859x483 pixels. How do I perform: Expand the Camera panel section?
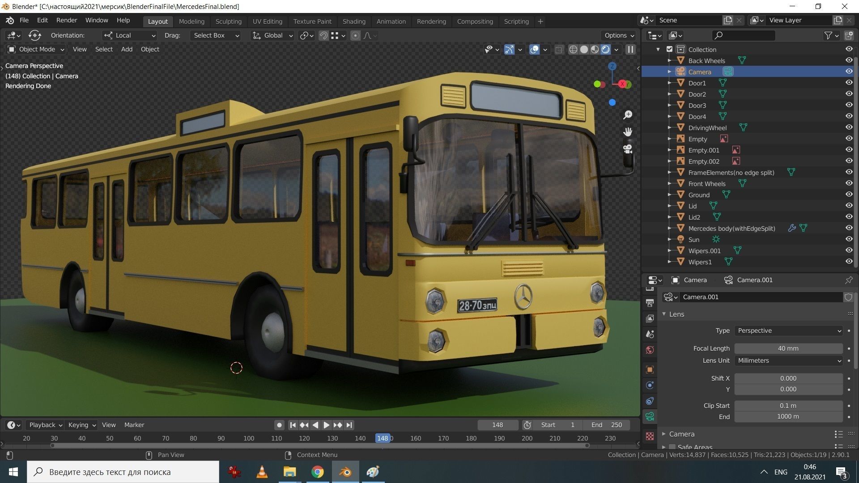tap(681, 434)
